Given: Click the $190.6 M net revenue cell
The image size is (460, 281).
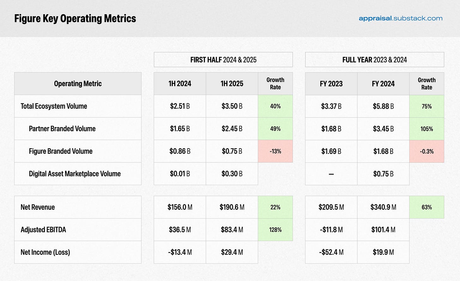Looking at the screenshot, I should coord(232,207).
